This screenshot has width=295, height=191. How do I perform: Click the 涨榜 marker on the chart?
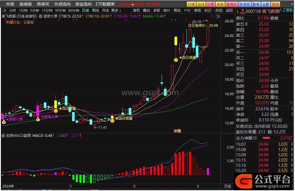coord(177,131)
